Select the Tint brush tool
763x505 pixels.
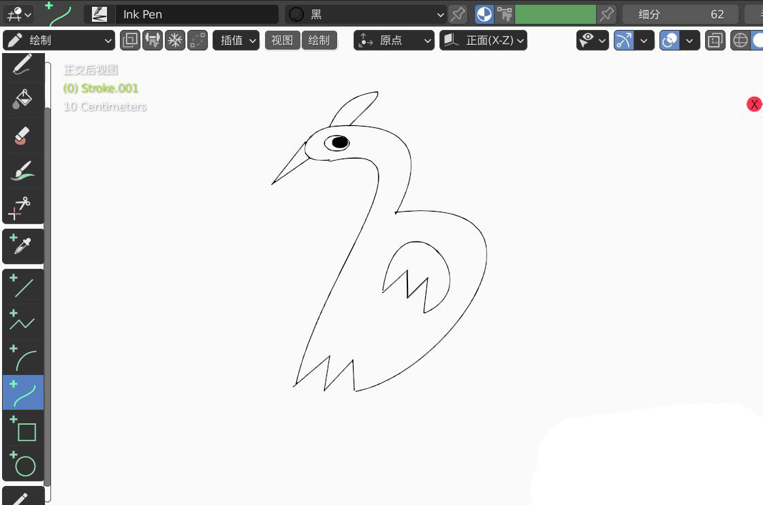click(x=23, y=171)
